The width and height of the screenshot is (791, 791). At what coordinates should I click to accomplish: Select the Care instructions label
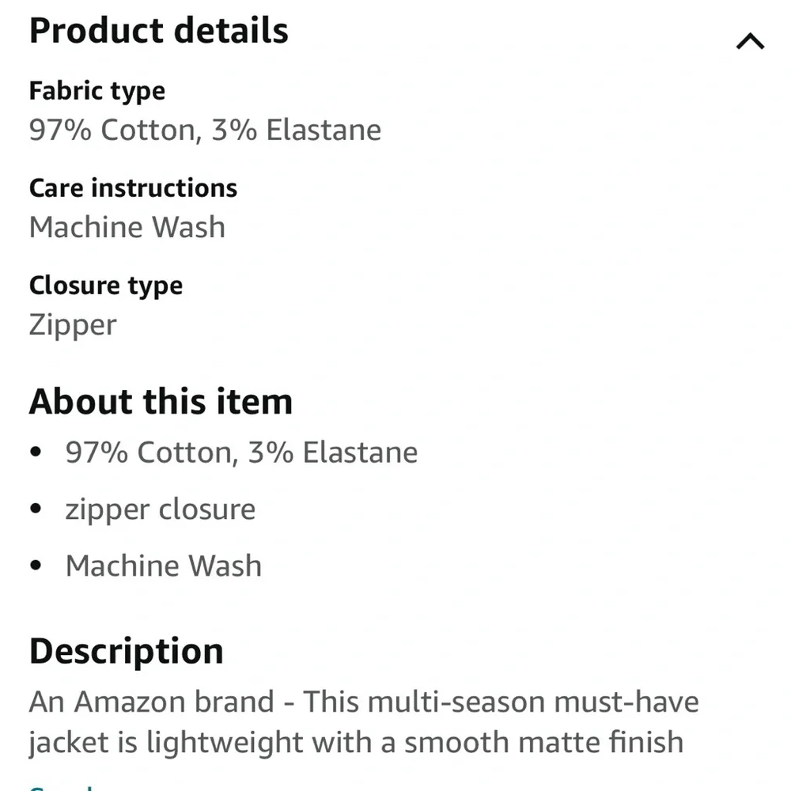click(133, 188)
